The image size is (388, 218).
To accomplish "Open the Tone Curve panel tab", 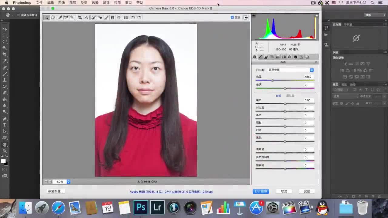I will coord(260,57).
